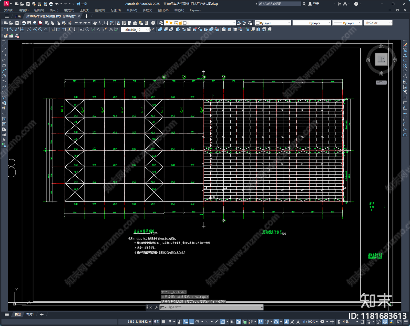Select the Hatch tool in Draw toolbar

pyautogui.click(x=4, y=119)
